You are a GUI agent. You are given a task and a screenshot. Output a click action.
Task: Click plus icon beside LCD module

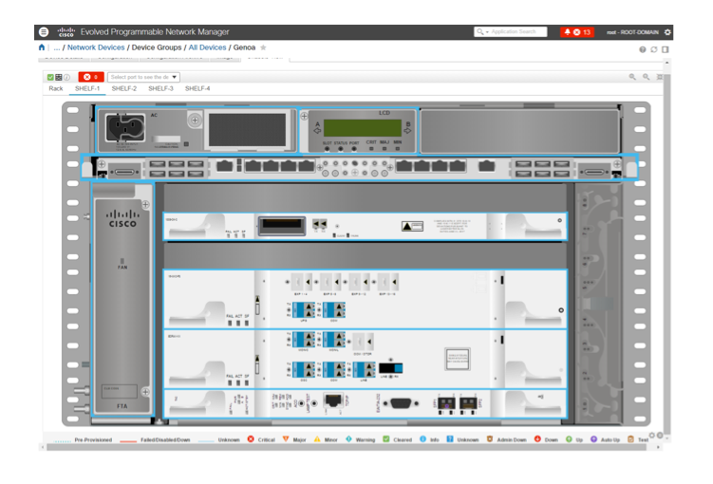click(304, 116)
